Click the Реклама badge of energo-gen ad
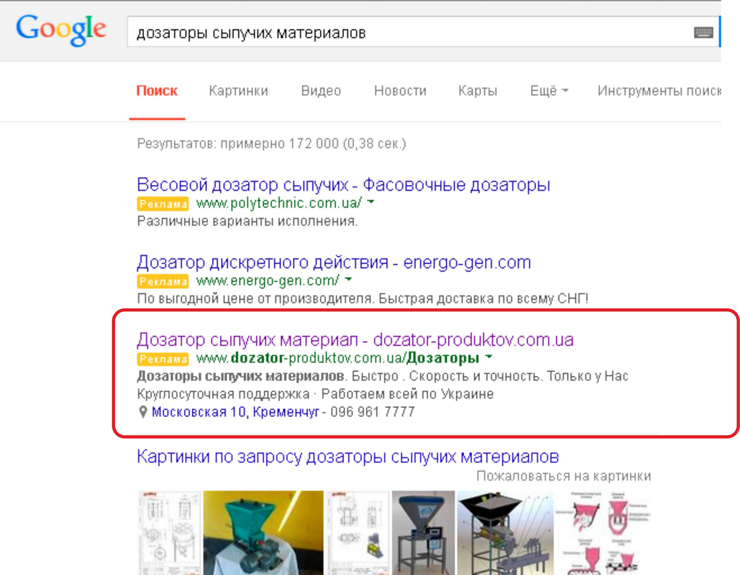The height and width of the screenshot is (575, 740). click(163, 281)
